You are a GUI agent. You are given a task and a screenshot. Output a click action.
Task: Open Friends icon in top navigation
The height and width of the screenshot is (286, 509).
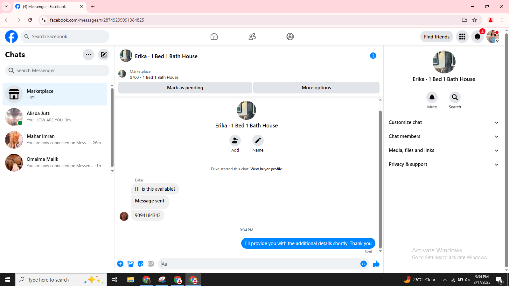252,37
